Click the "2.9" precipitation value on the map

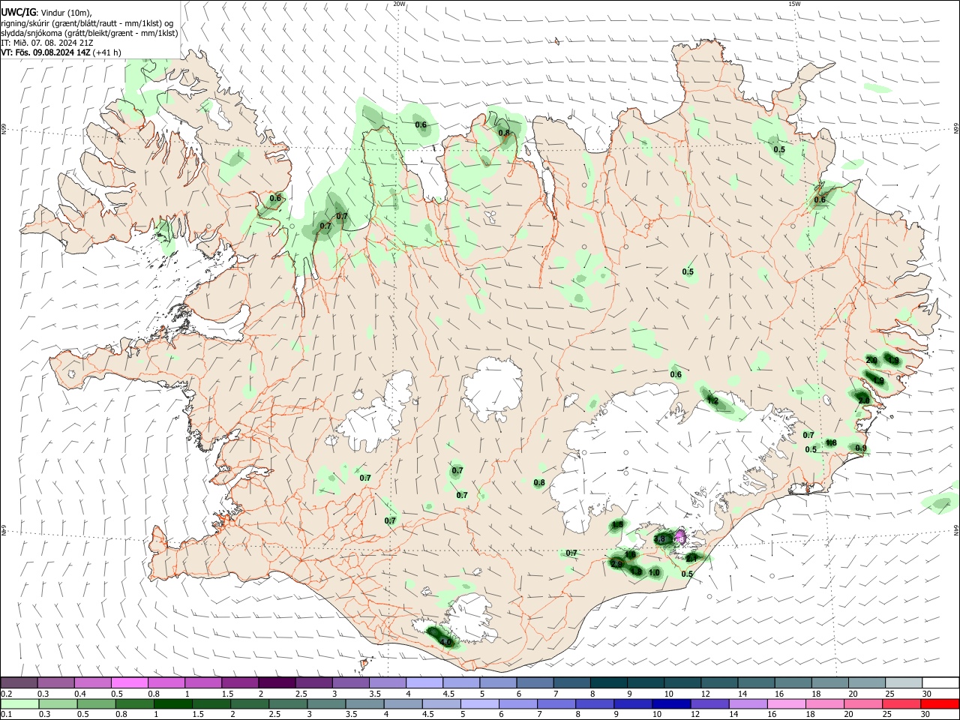[616, 564]
